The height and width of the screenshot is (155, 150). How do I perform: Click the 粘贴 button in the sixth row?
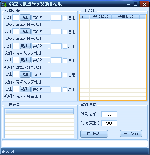pos(25,89)
